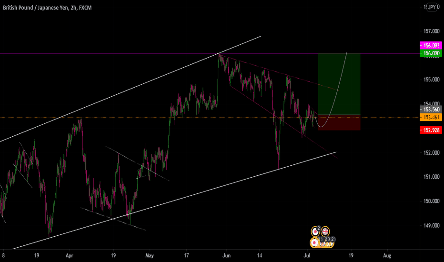
Task: Click the green profit zone of long position
Action: click(x=339, y=84)
